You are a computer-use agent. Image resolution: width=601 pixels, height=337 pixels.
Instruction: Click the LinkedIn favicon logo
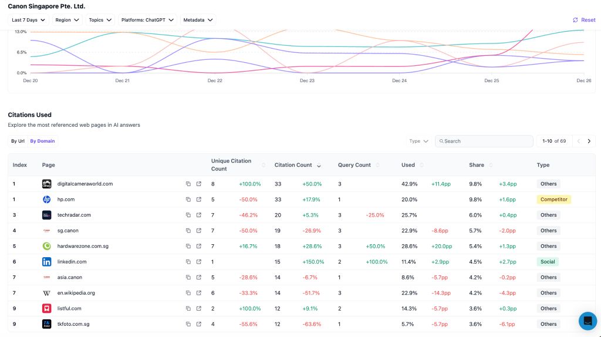(47, 262)
